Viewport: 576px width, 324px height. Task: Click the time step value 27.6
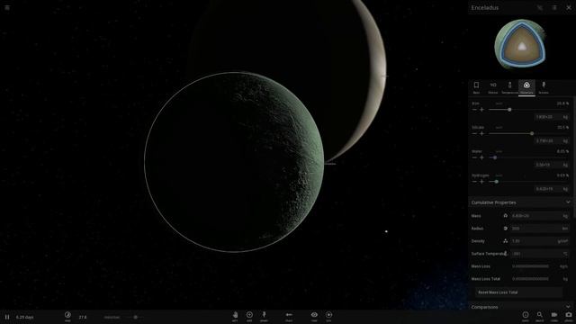pyautogui.click(x=83, y=317)
